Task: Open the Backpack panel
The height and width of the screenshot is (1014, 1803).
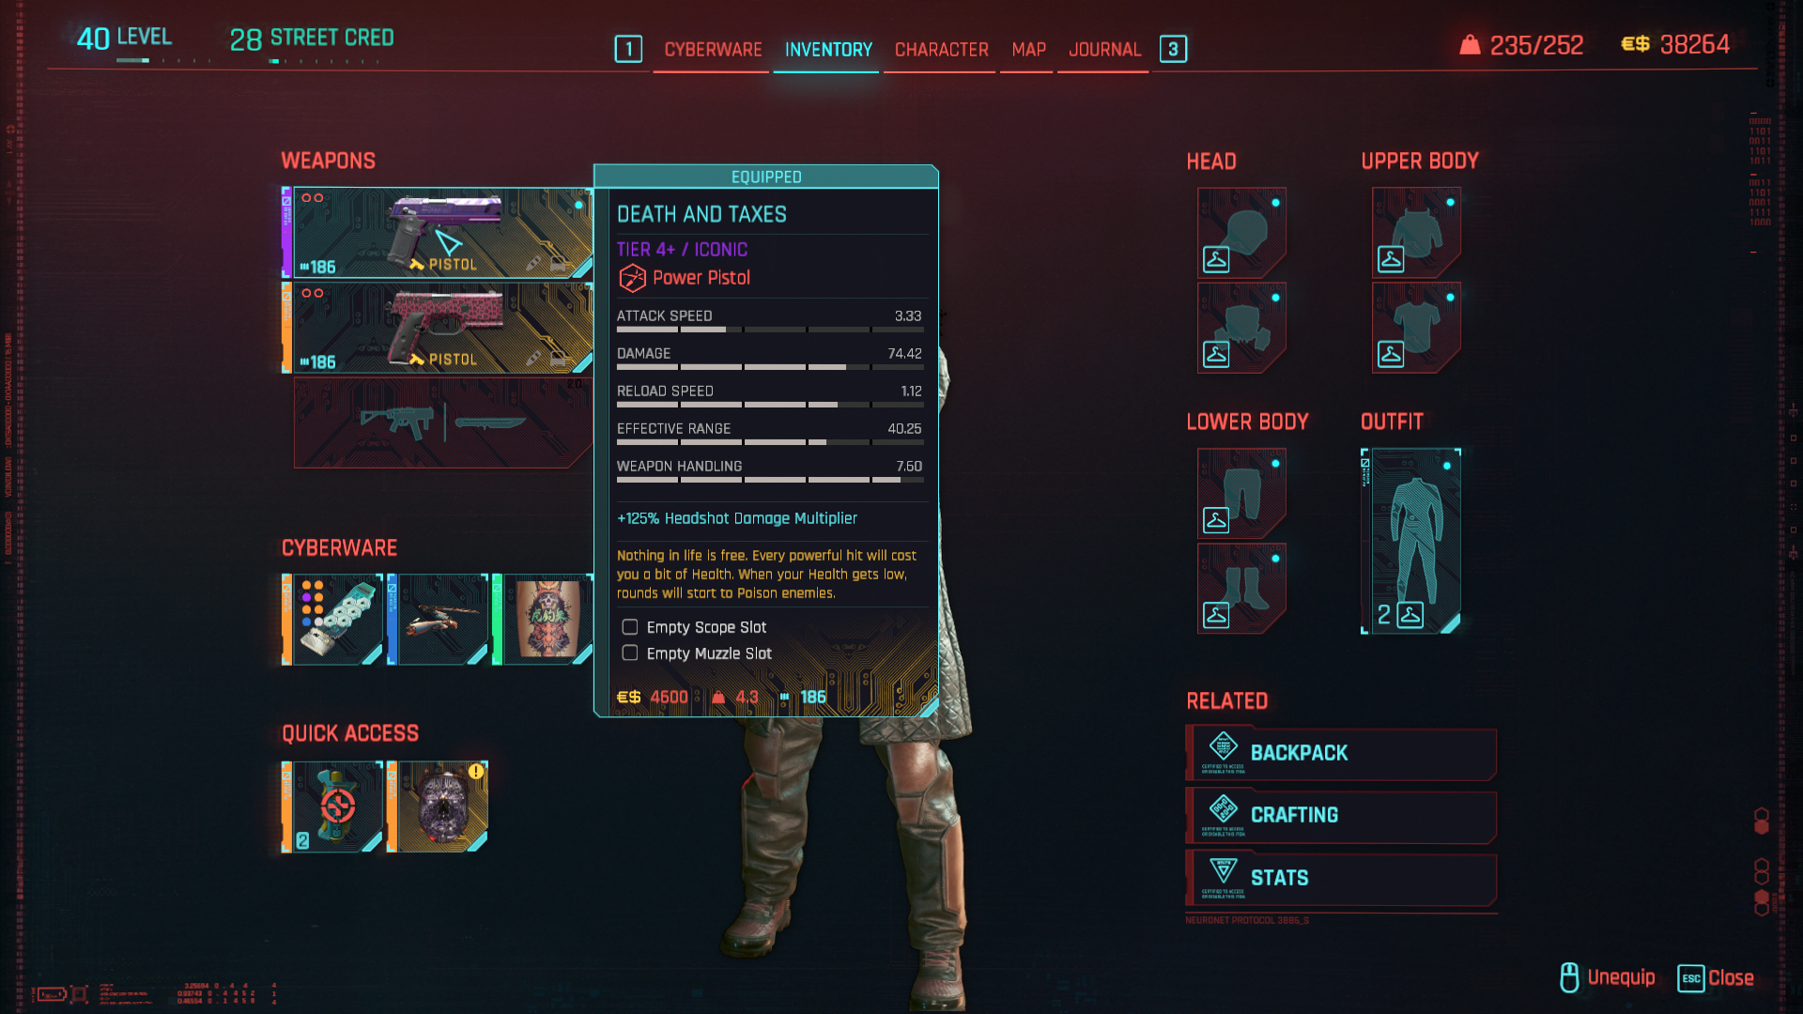Action: pos(1341,753)
